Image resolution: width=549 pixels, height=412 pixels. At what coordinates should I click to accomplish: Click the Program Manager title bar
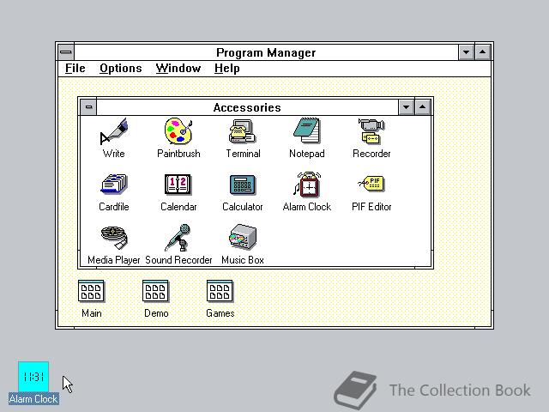266,52
